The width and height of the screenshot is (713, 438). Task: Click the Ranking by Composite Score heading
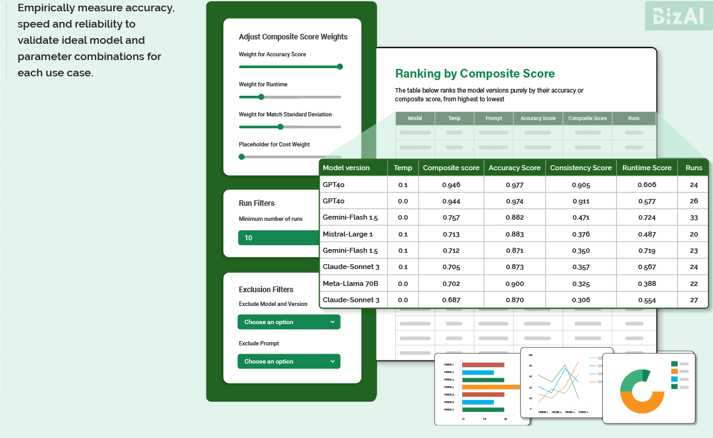[x=475, y=74]
